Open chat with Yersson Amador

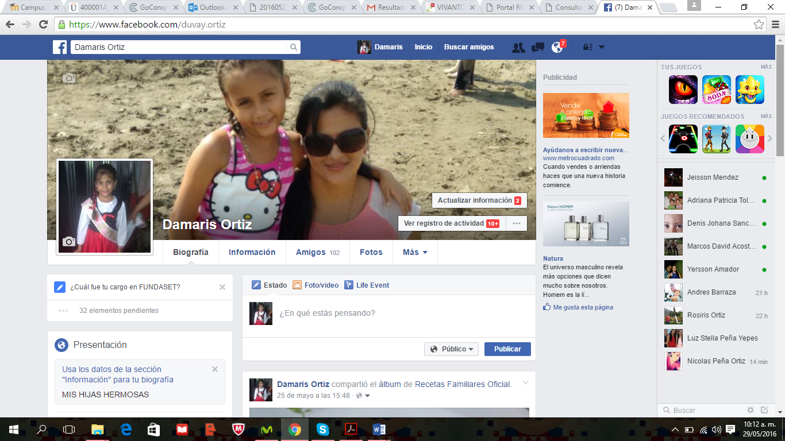(715, 269)
